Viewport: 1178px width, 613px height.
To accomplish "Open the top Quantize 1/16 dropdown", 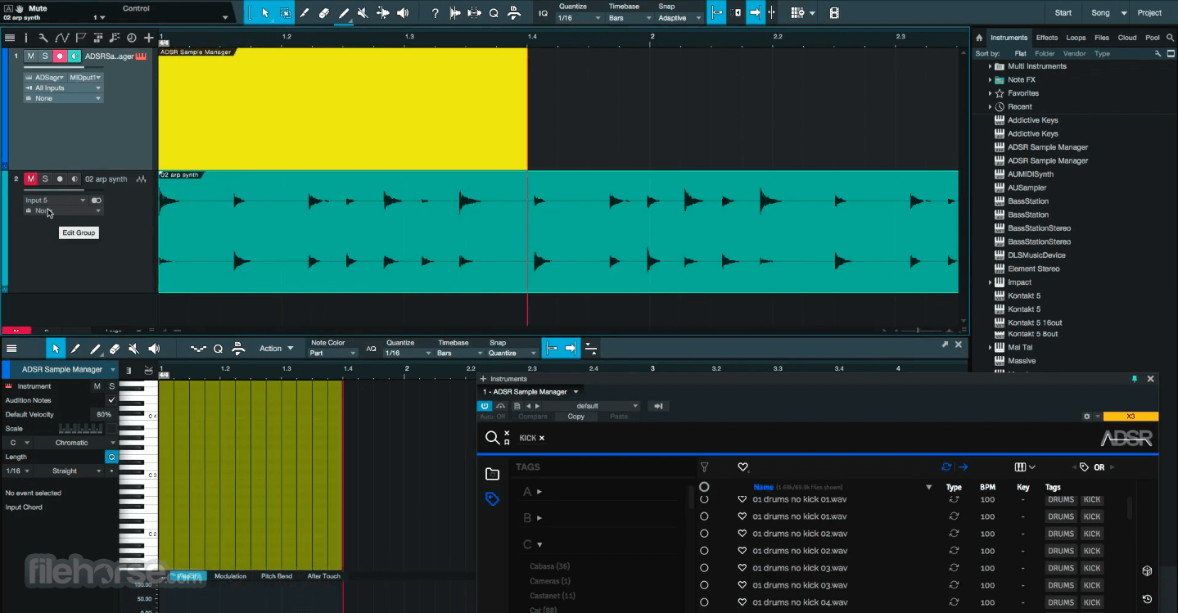I will tap(579, 18).
